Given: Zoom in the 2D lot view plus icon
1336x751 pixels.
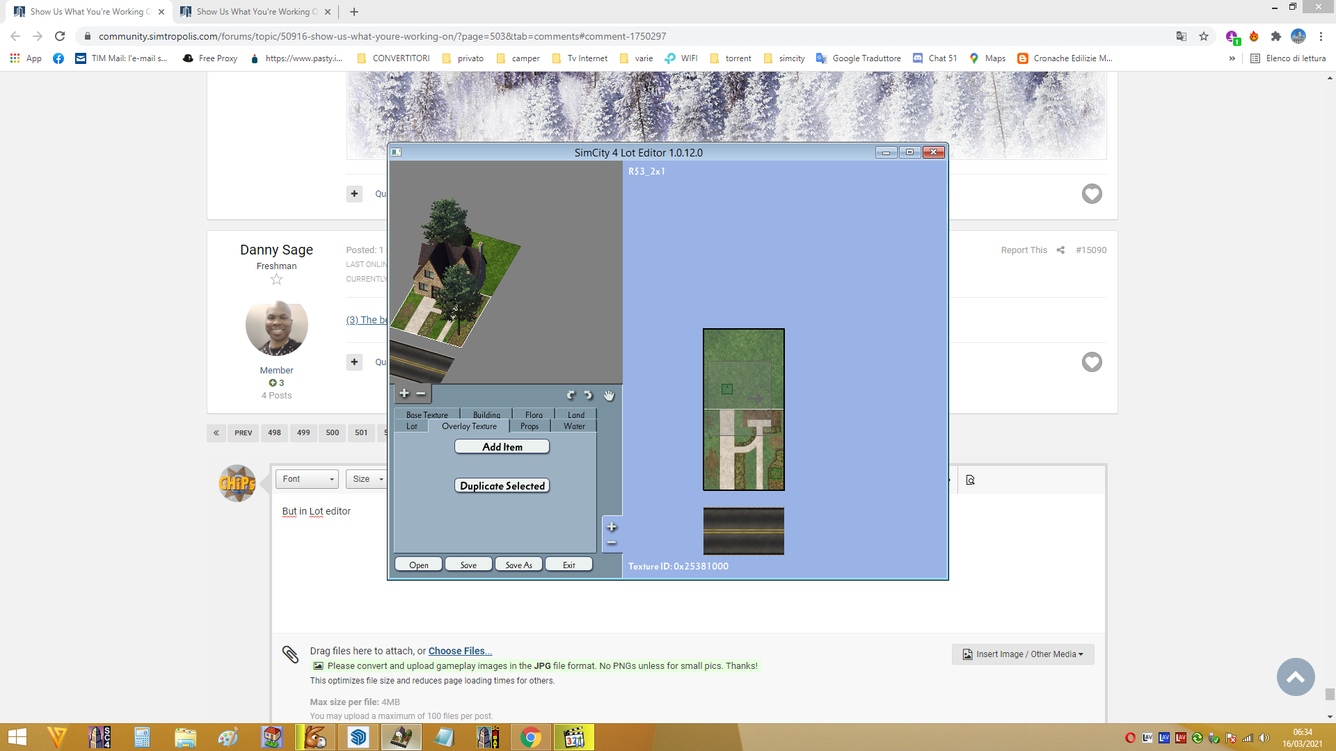Looking at the screenshot, I should 612,527.
